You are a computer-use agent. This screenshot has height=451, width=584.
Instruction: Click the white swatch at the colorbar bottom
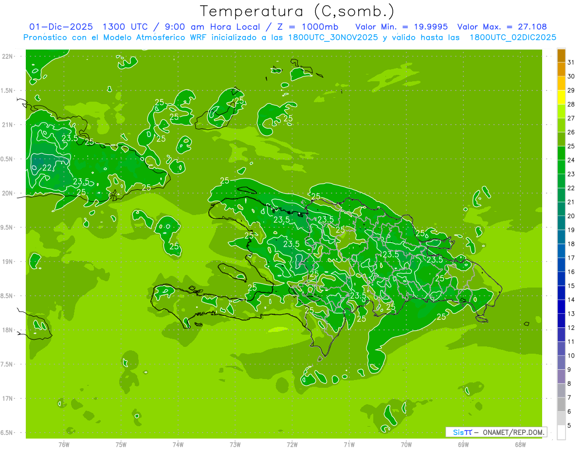[x=562, y=433]
